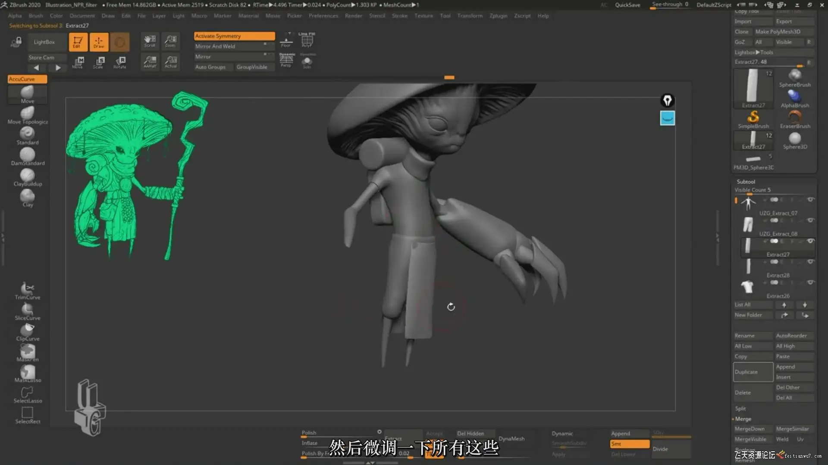Choose the SelectLasso tool
The image size is (828, 465).
click(x=27, y=394)
